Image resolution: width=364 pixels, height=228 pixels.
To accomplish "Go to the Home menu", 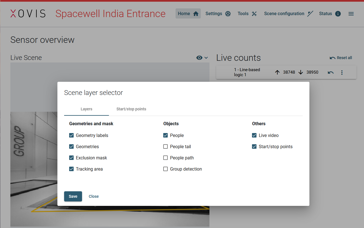I will [188, 13].
